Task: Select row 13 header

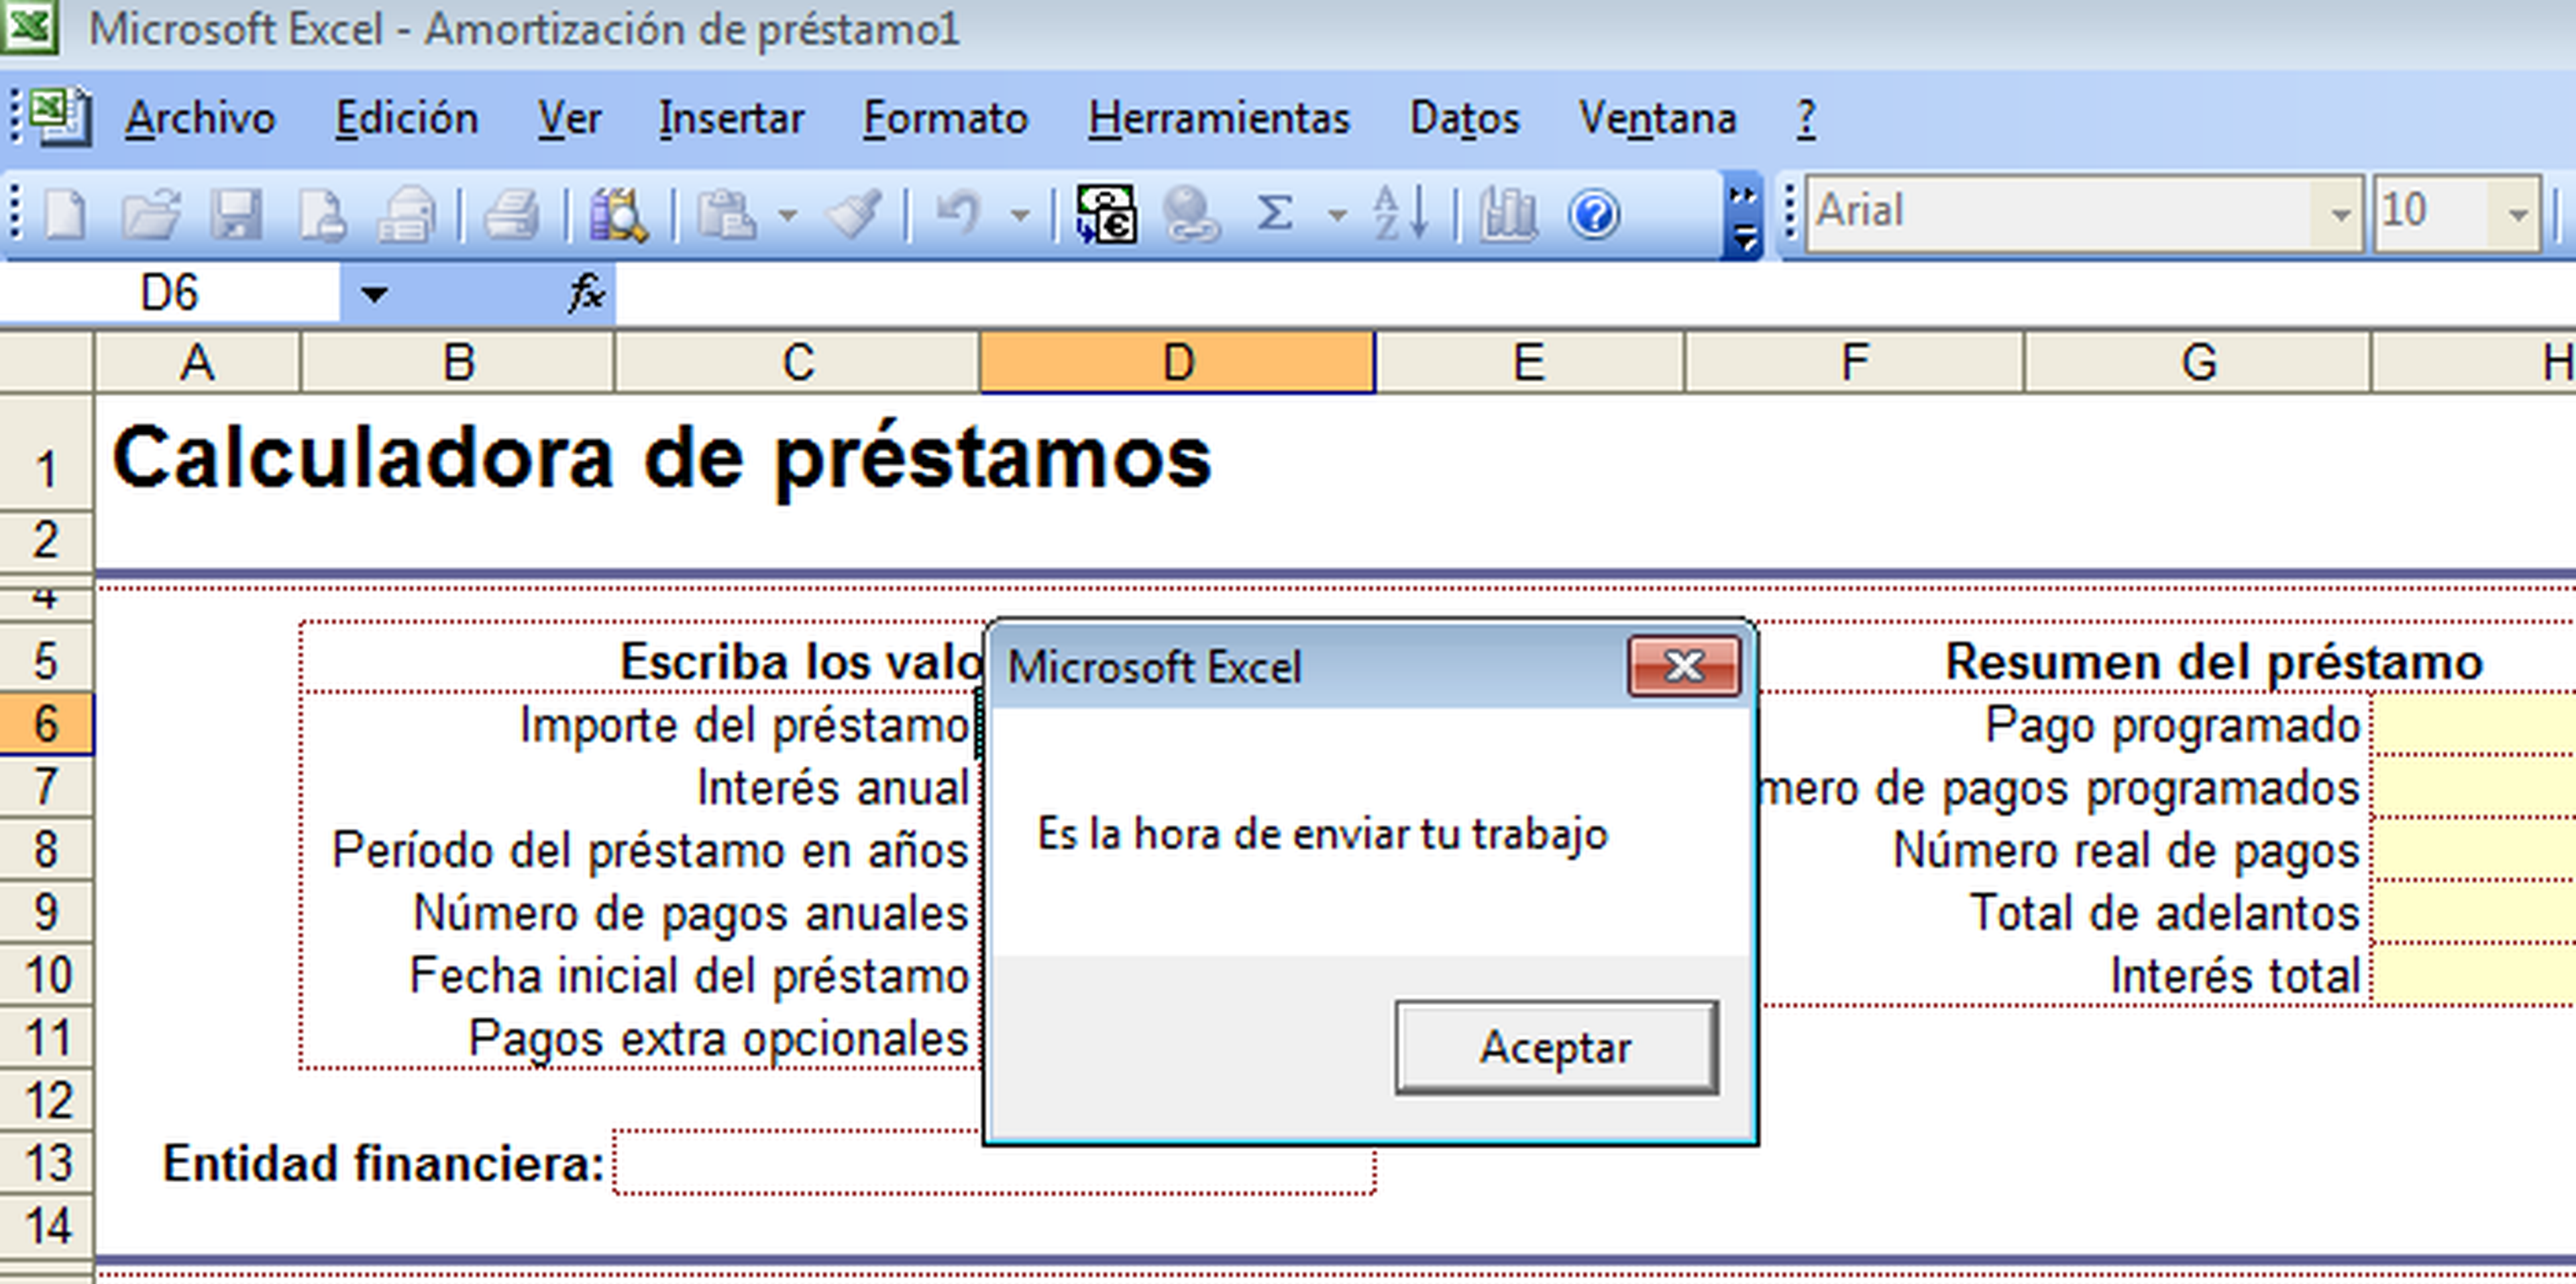Action: [x=46, y=1163]
